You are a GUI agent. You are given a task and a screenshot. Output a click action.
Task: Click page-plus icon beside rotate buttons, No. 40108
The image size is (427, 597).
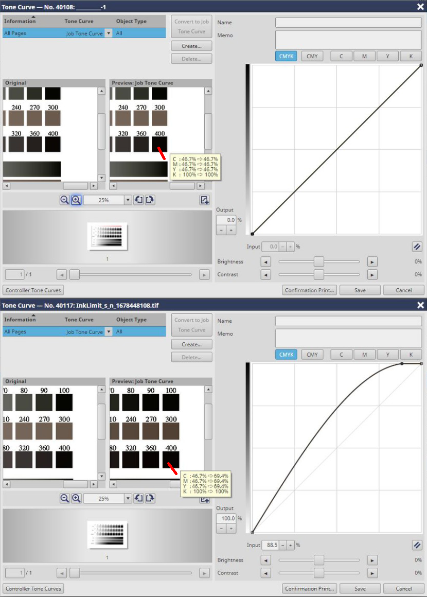pos(205,200)
